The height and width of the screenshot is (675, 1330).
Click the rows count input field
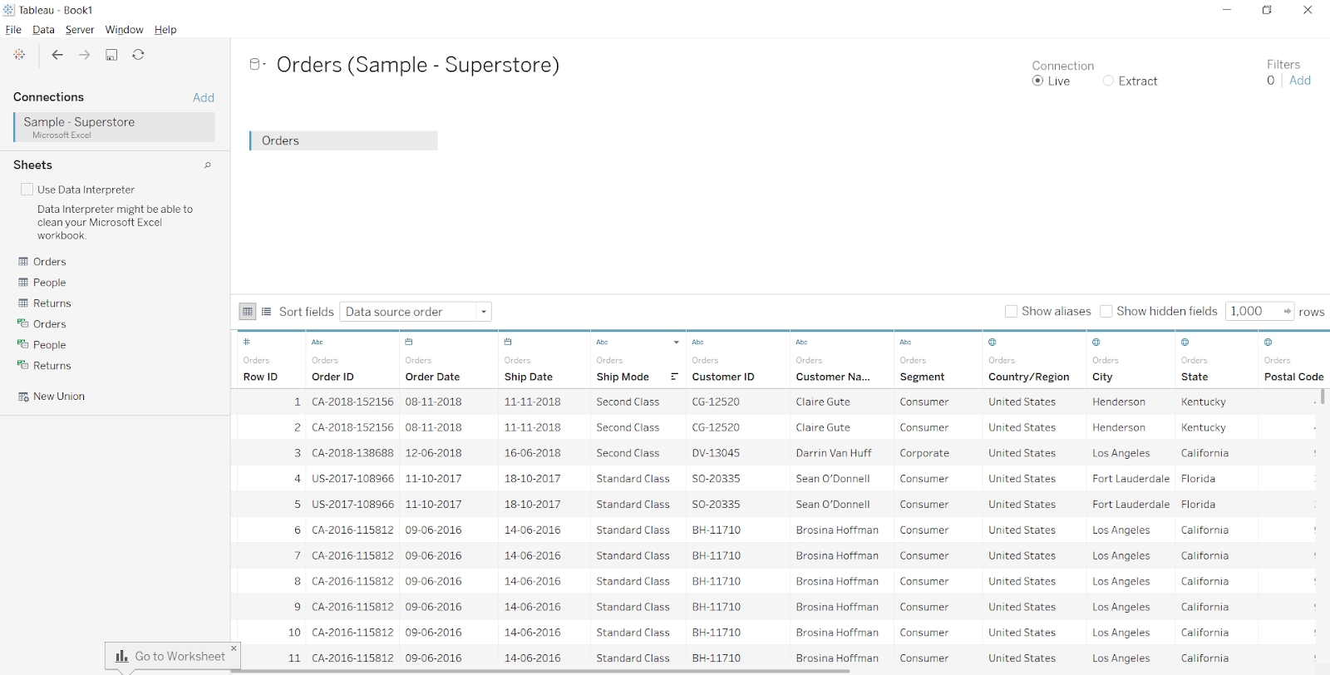[1253, 311]
